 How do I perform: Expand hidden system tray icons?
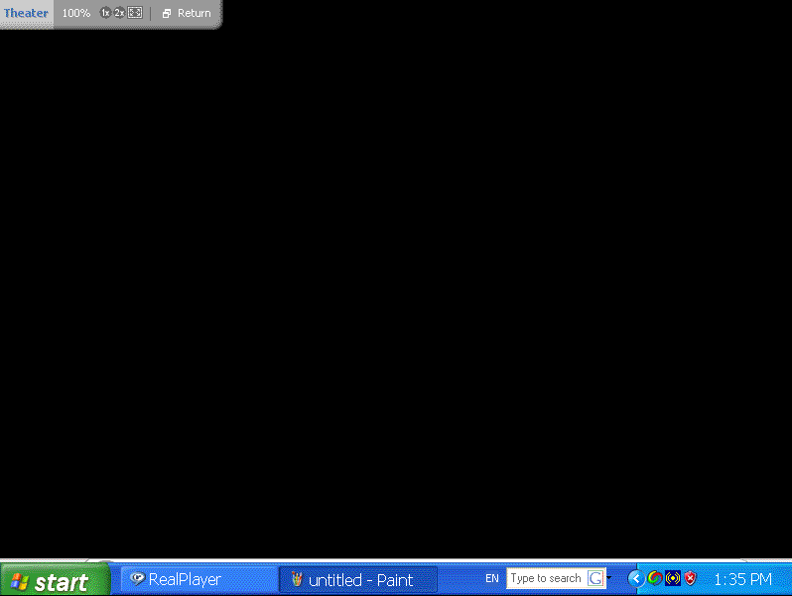(x=636, y=578)
